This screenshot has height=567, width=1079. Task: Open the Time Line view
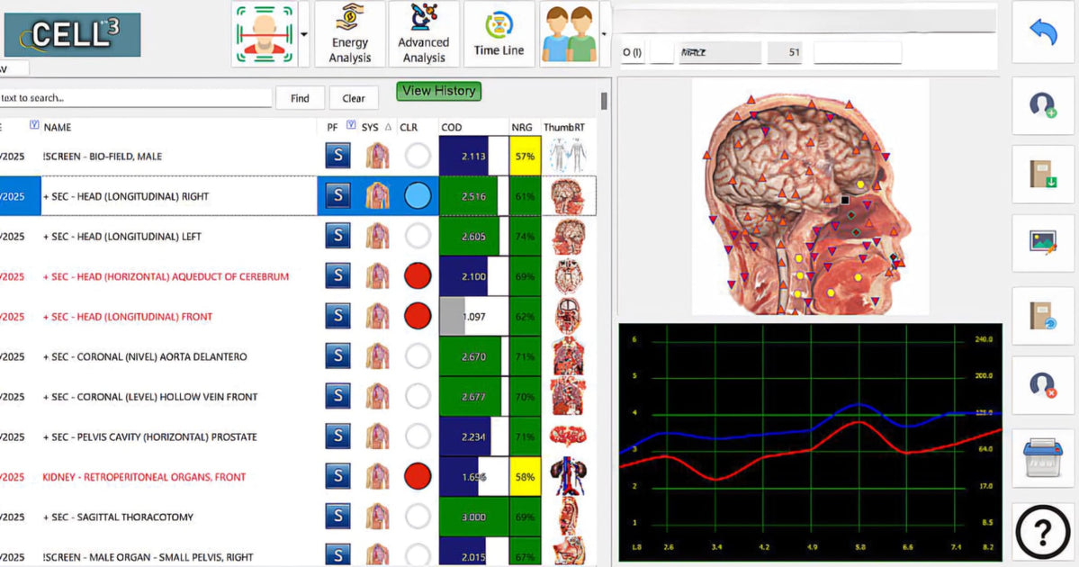point(499,33)
